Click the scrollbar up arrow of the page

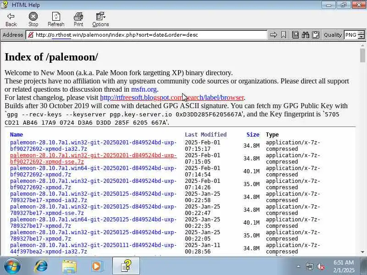[362, 45]
